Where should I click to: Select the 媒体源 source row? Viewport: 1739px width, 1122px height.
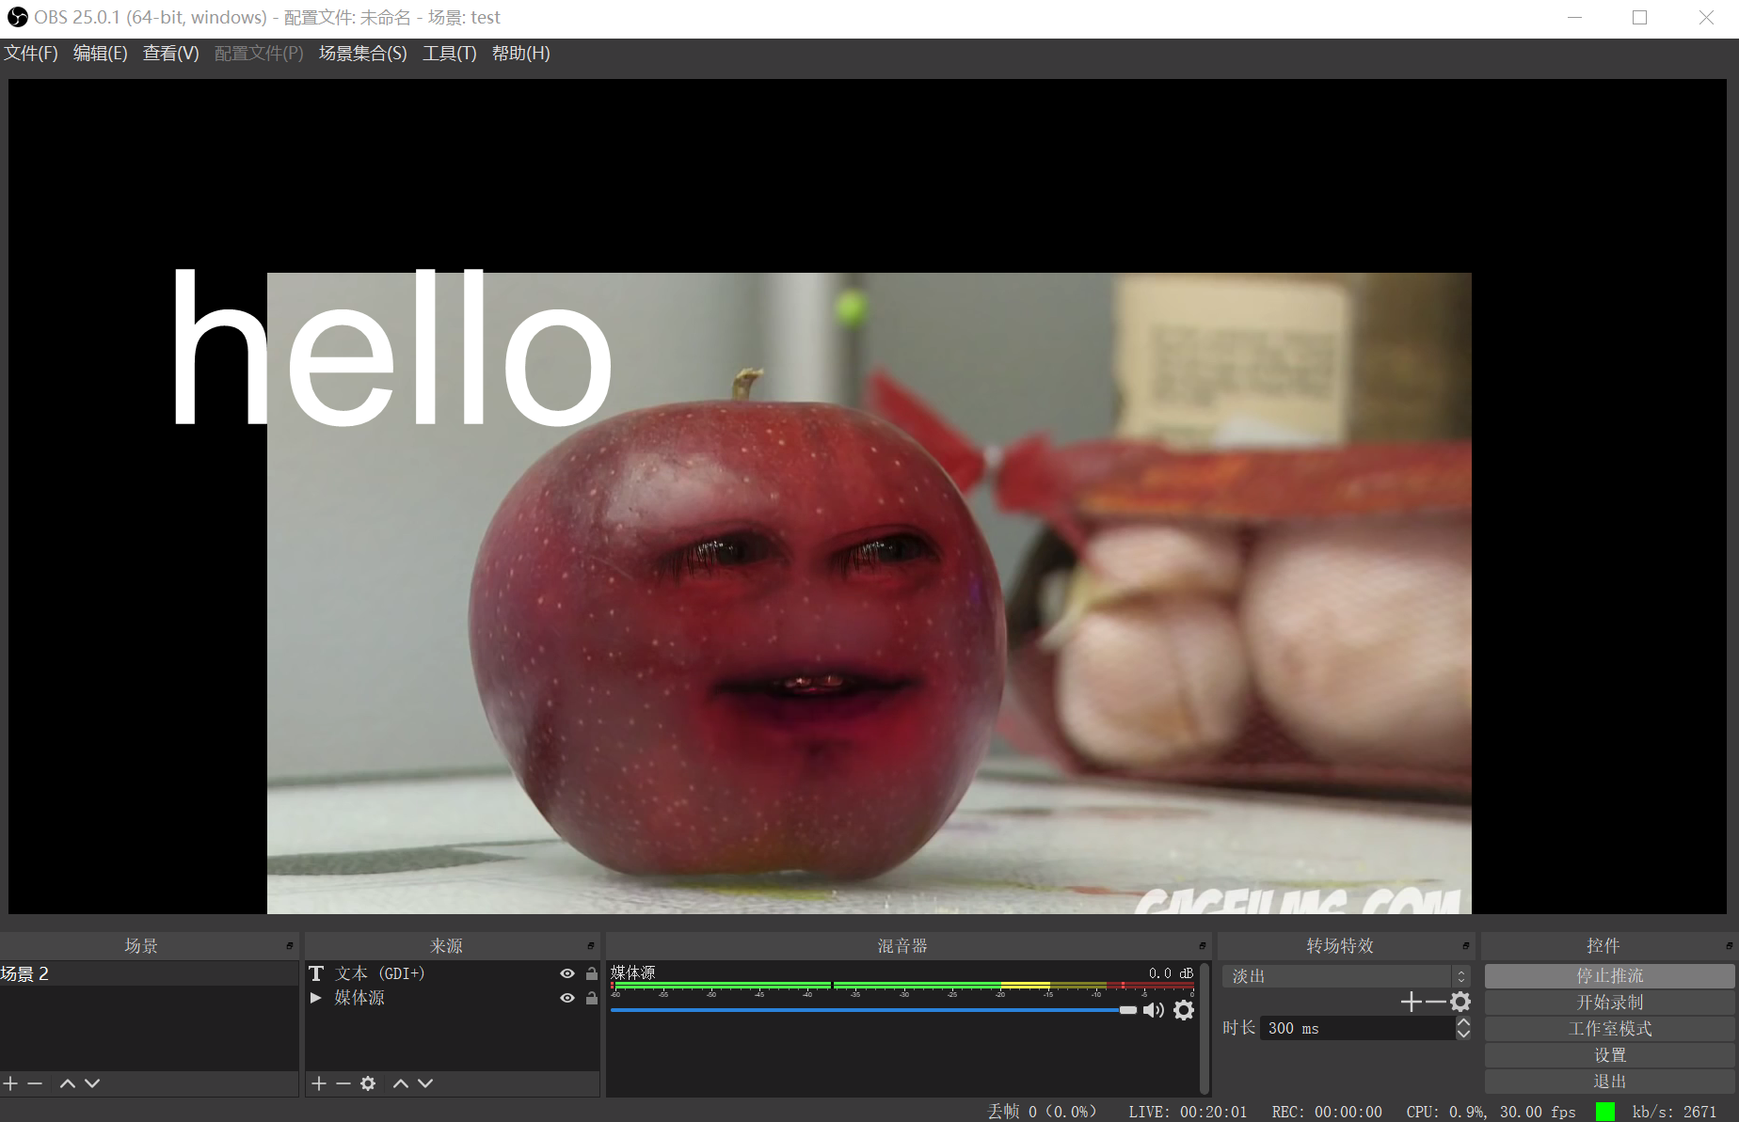(453, 998)
